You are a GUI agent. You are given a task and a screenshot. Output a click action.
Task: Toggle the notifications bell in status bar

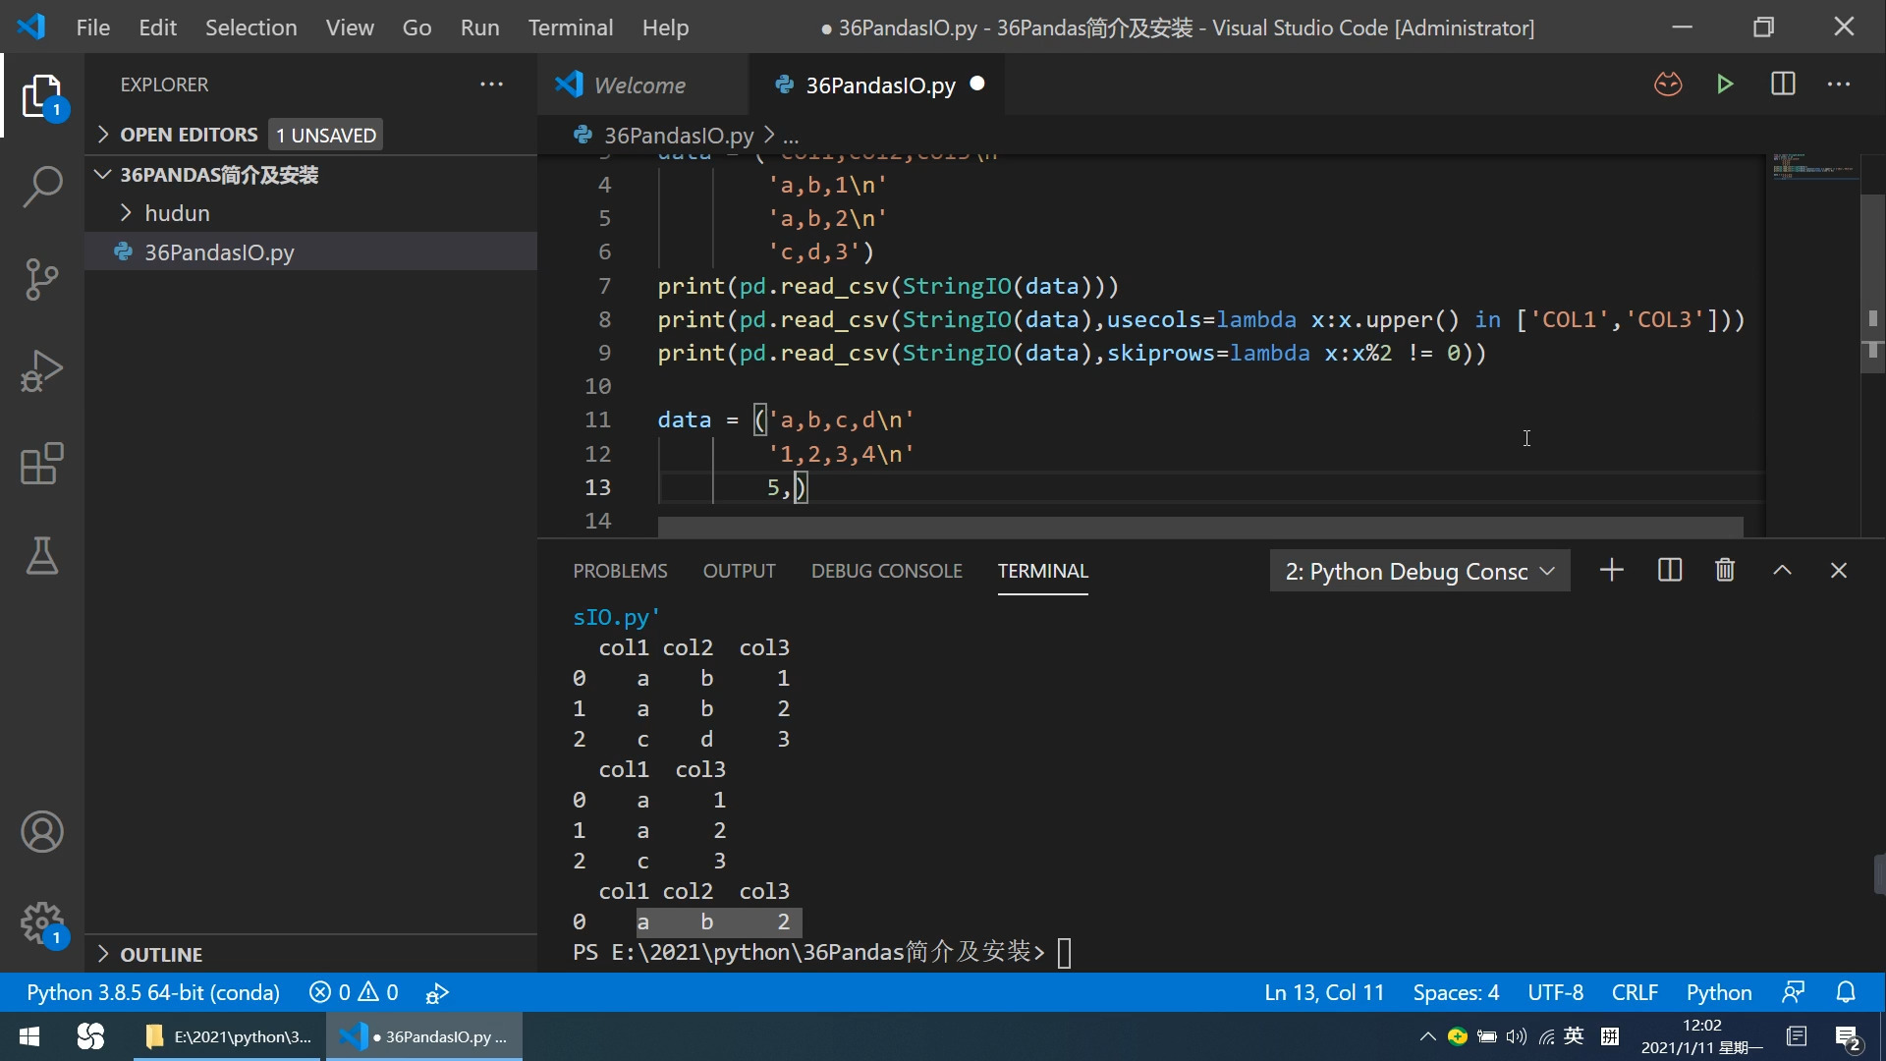coord(1846,993)
